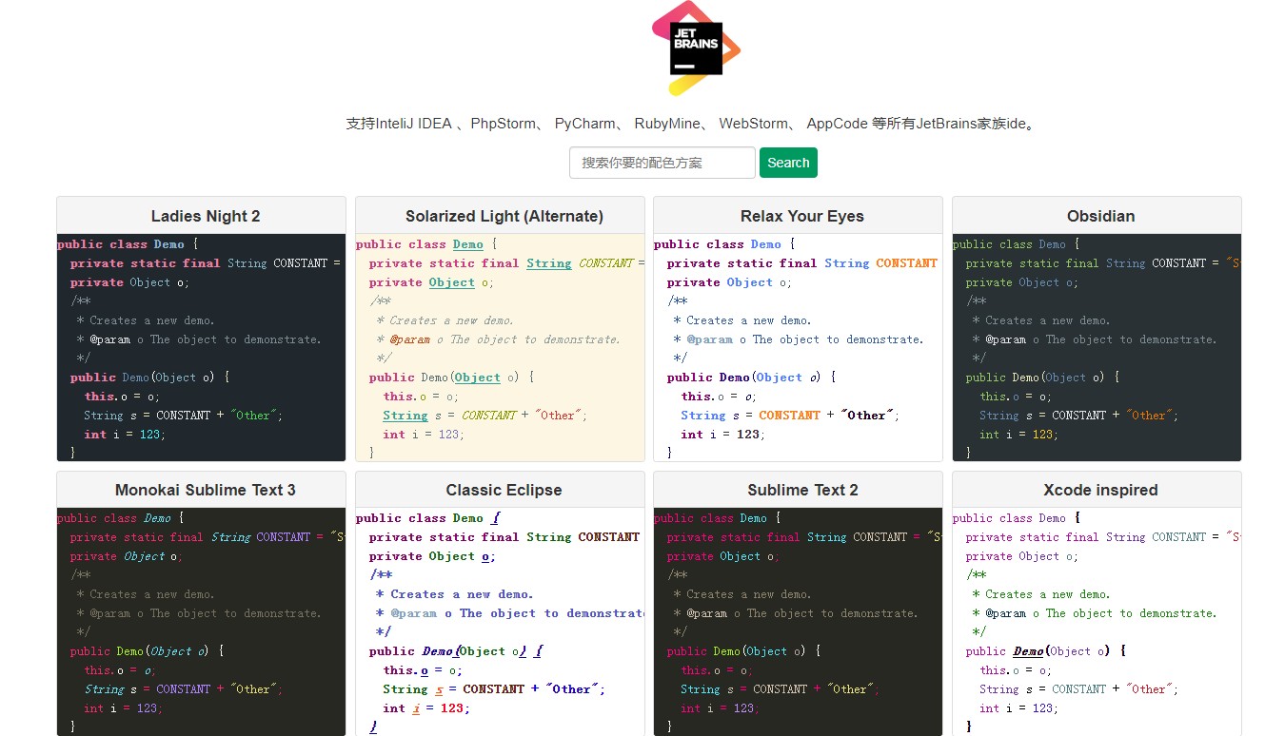Select the Relax Your Eyes code preview
This screenshot has height=736, width=1285.
pyautogui.click(x=798, y=347)
